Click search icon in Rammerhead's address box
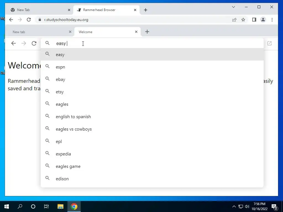The height and width of the screenshot is (212, 283). [47, 43]
